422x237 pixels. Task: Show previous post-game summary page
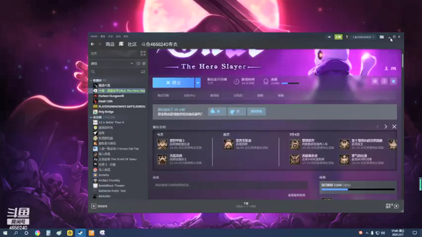pyautogui.click(x=378, y=126)
